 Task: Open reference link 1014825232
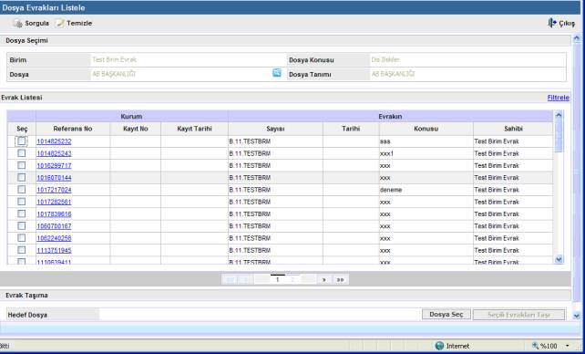tap(54, 141)
